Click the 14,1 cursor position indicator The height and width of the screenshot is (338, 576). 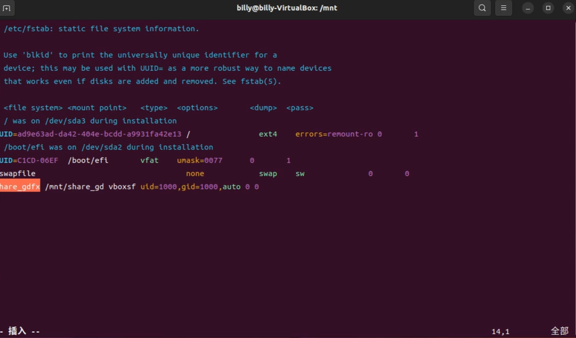[x=500, y=331]
